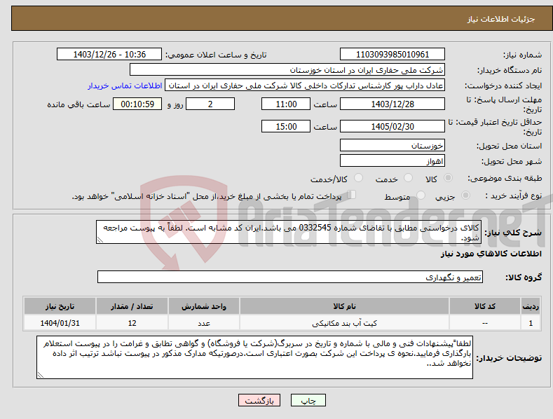553x419 pixels.
Task: Click the quantity cell 12
Action: (132, 323)
